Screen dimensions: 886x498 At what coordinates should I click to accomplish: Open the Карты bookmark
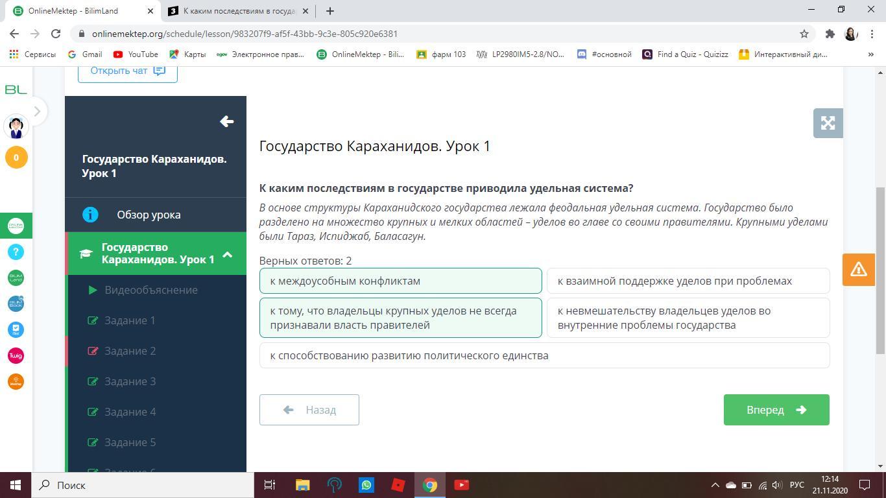click(x=187, y=54)
